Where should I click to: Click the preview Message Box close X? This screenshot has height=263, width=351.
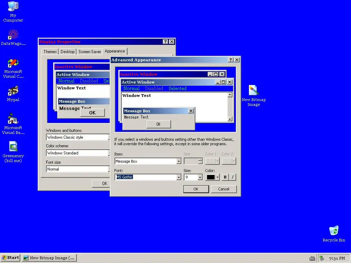coord(191,111)
